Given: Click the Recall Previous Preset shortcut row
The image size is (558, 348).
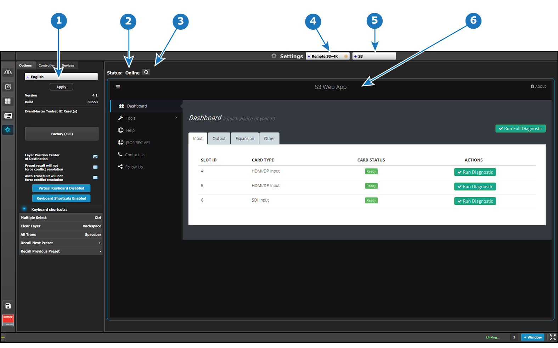Looking at the screenshot, I should tap(61, 251).
